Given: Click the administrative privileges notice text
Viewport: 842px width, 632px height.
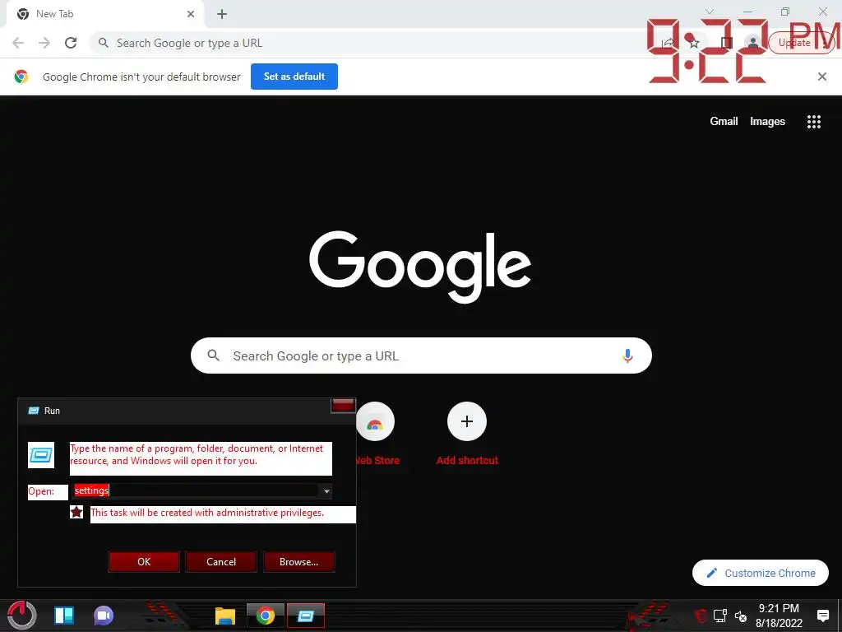Looking at the screenshot, I should click(x=207, y=513).
